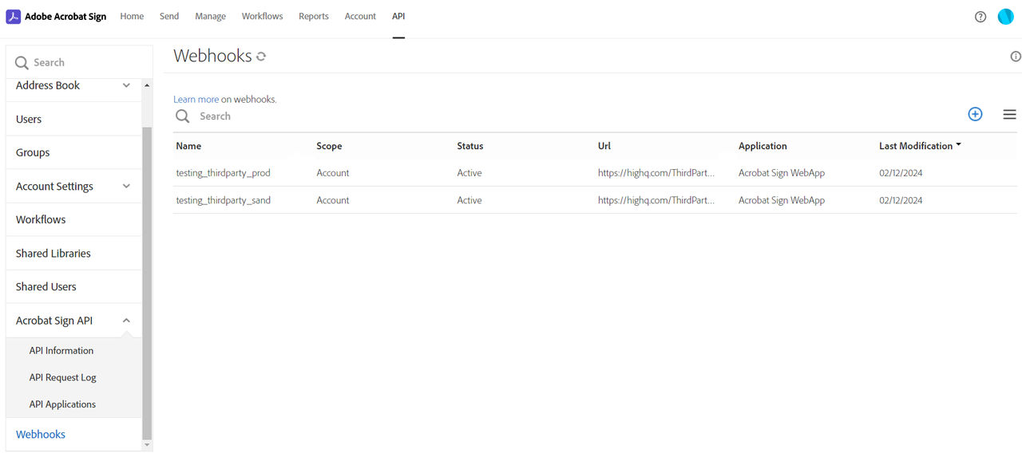This screenshot has height=457, width=1022.
Task: Open the hamburger options menu icon
Action: tap(1009, 115)
